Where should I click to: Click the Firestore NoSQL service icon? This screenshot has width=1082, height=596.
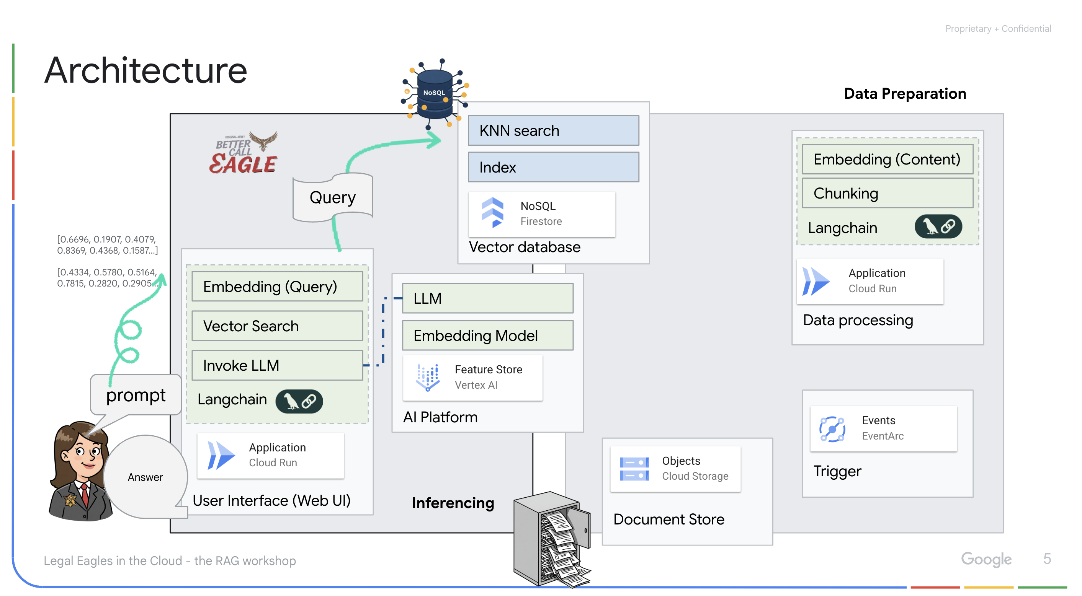click(492, 213)
